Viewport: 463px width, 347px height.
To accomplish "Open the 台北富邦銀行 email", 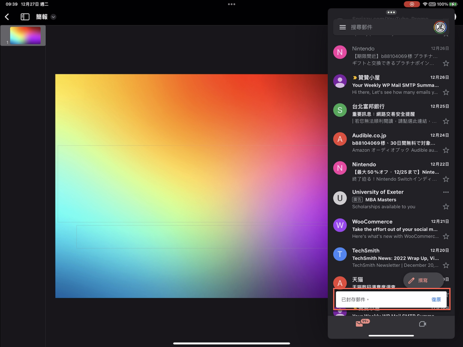I will pos(391,114).
